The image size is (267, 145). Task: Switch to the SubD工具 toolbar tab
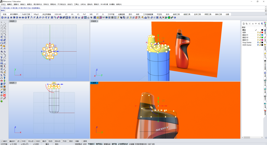tap(26, 14)
